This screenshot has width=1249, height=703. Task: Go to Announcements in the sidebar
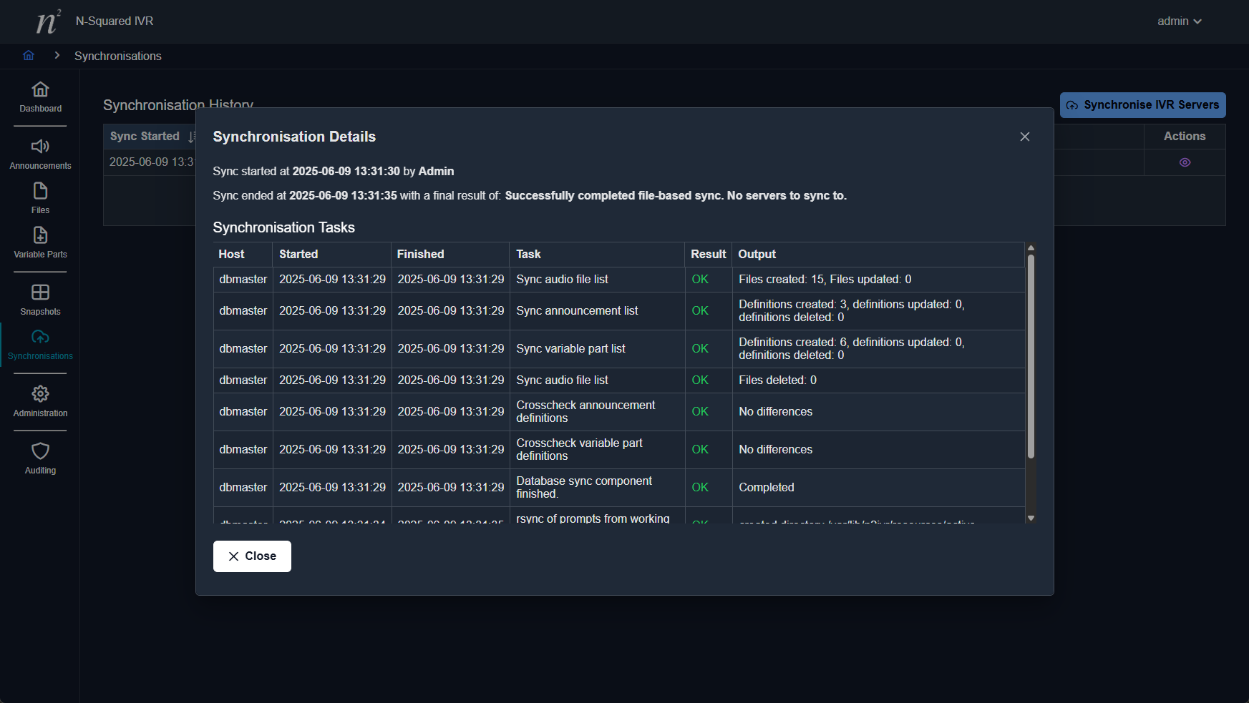(x=40, y=147)
